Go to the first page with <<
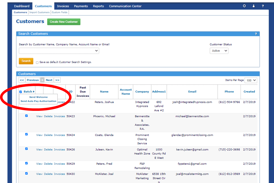Viewport: 274px width, 183px height. (22, 80)
